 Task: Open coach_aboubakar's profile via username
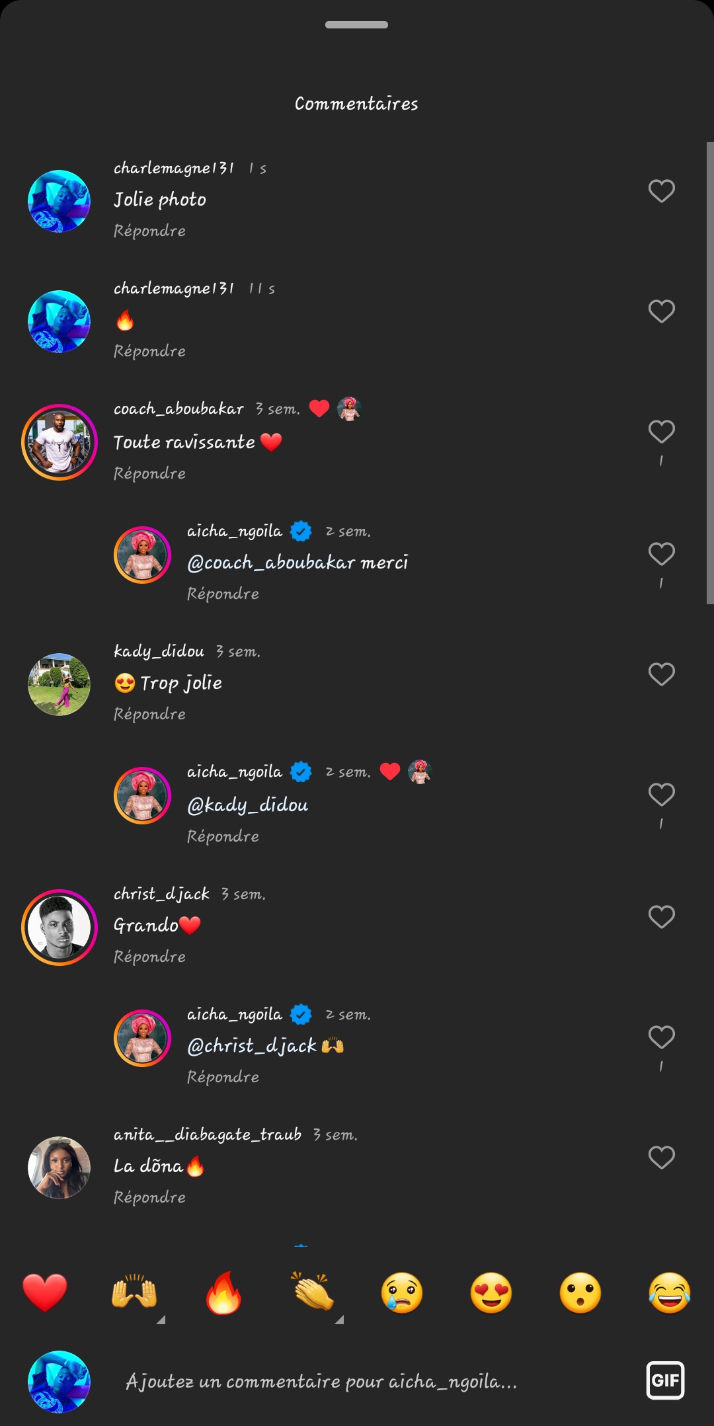(178, 409)
